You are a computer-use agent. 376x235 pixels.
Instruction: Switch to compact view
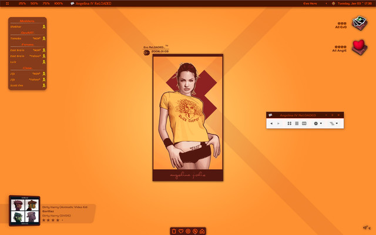(304, 123)
